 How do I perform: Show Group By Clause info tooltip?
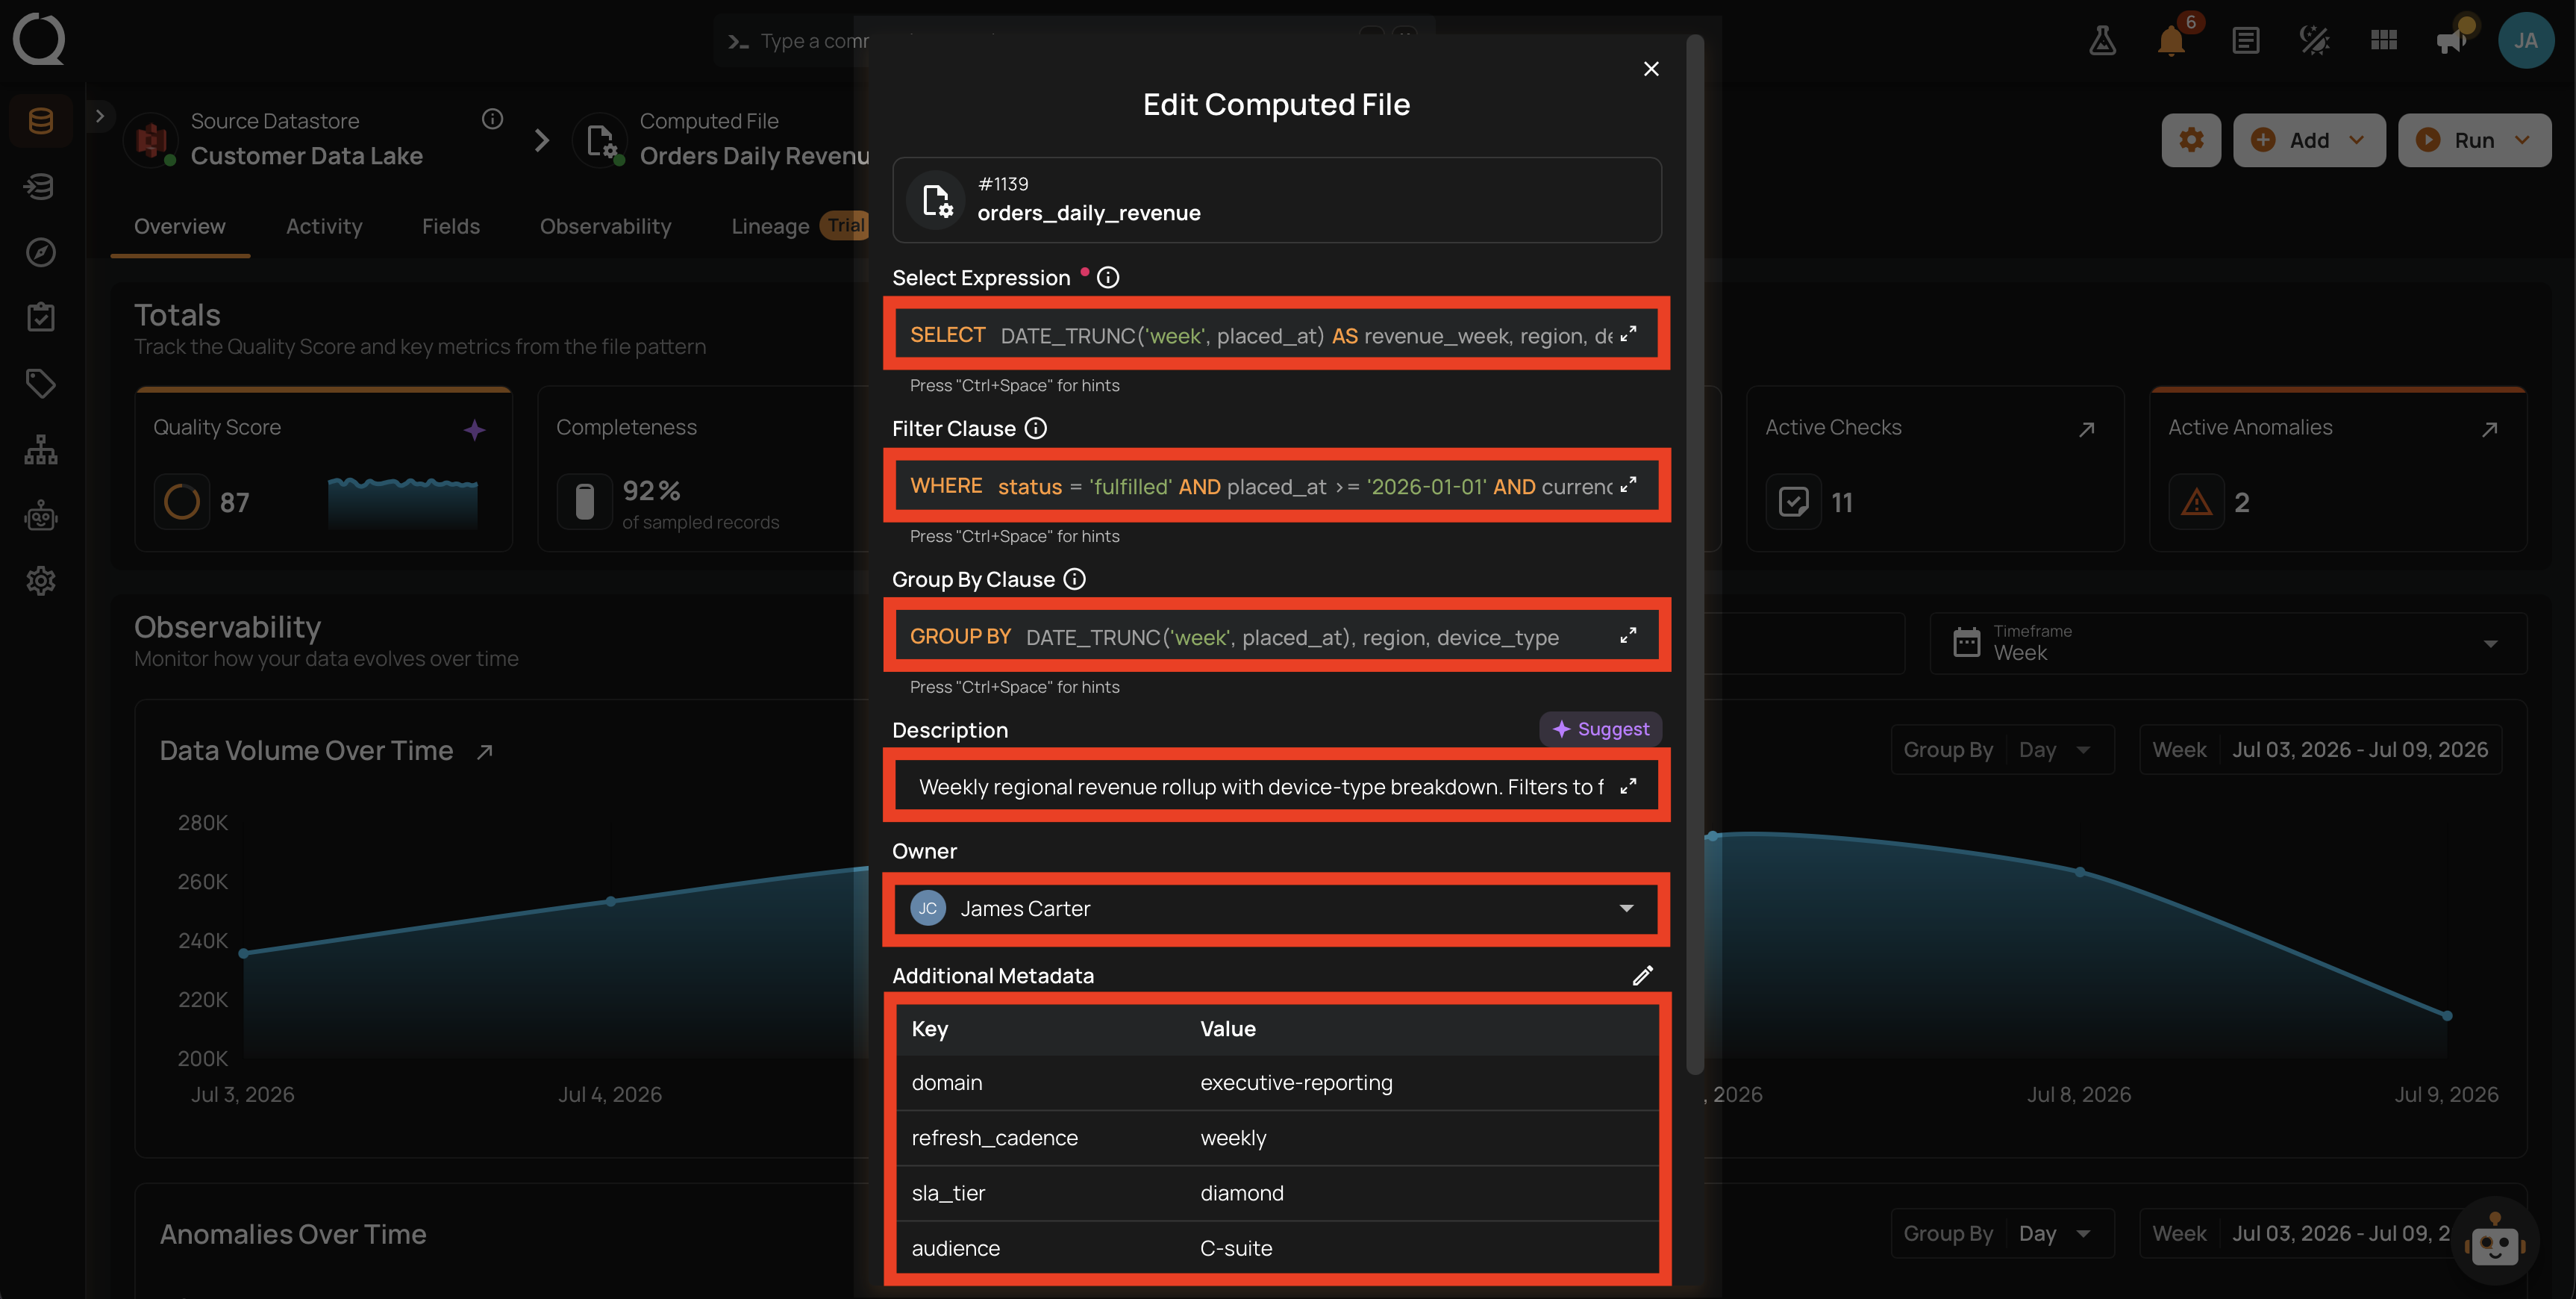[1074, 579]
